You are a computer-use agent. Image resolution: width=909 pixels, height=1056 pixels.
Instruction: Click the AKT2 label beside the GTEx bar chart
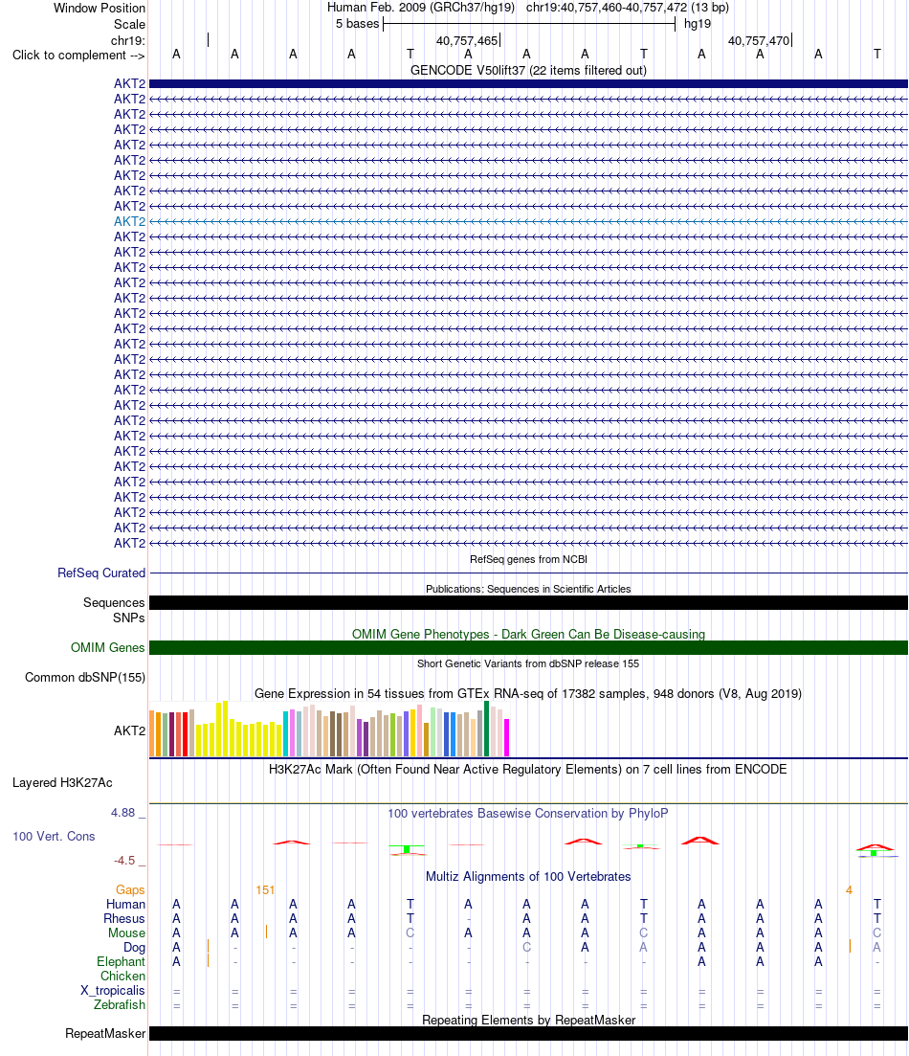(129, 730)
